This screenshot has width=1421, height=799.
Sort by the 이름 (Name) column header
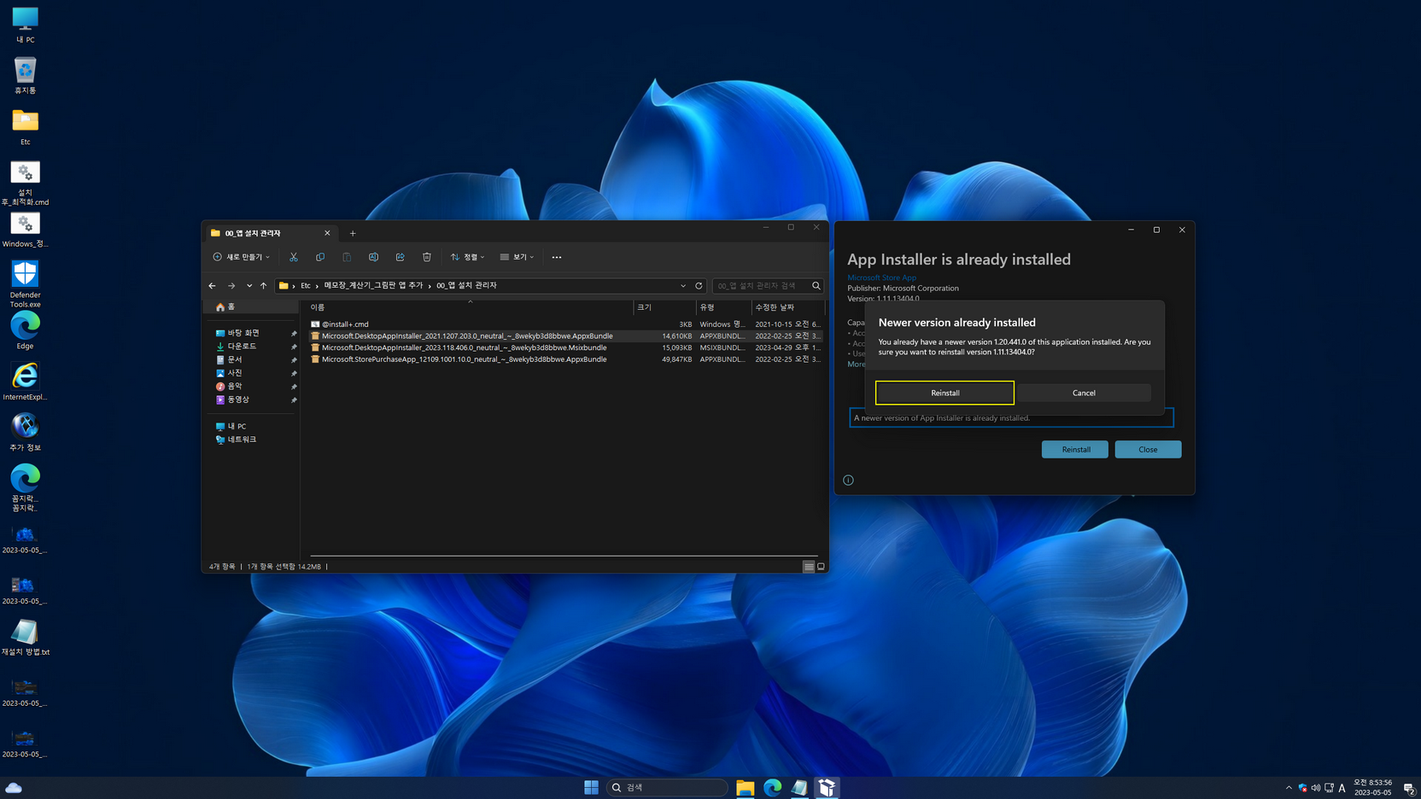pos(470,307)
